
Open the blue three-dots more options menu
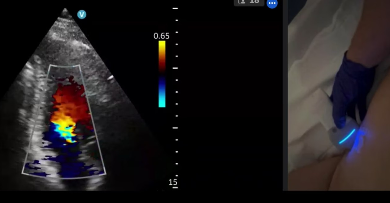click(272, 3)
